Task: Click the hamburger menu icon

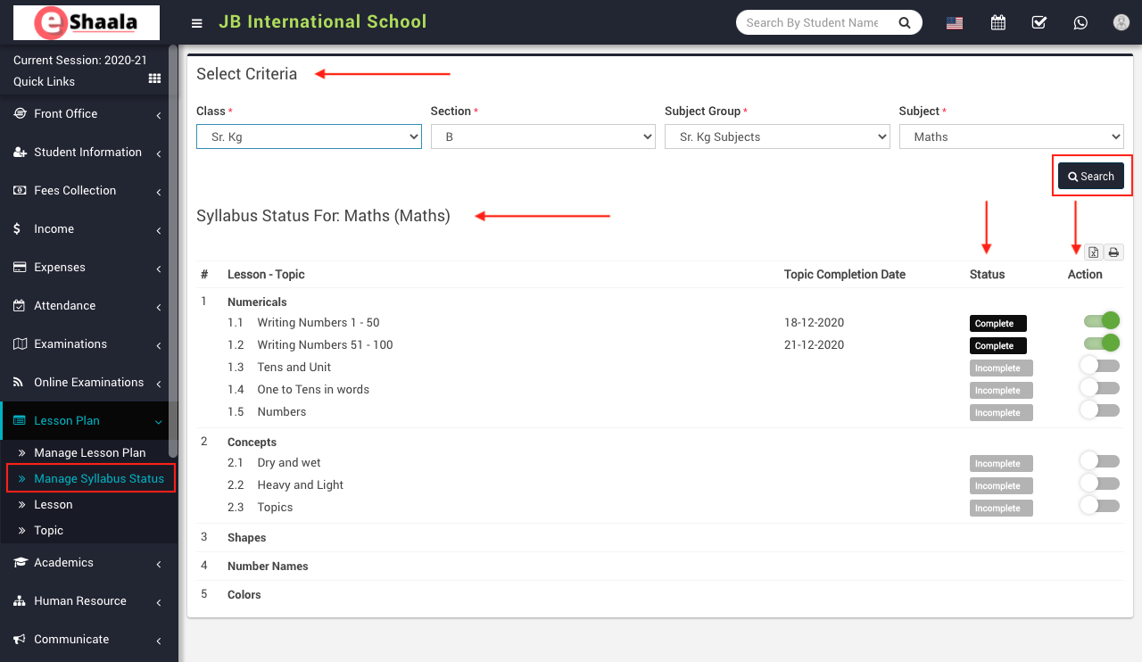Action: tap(197, 23)
